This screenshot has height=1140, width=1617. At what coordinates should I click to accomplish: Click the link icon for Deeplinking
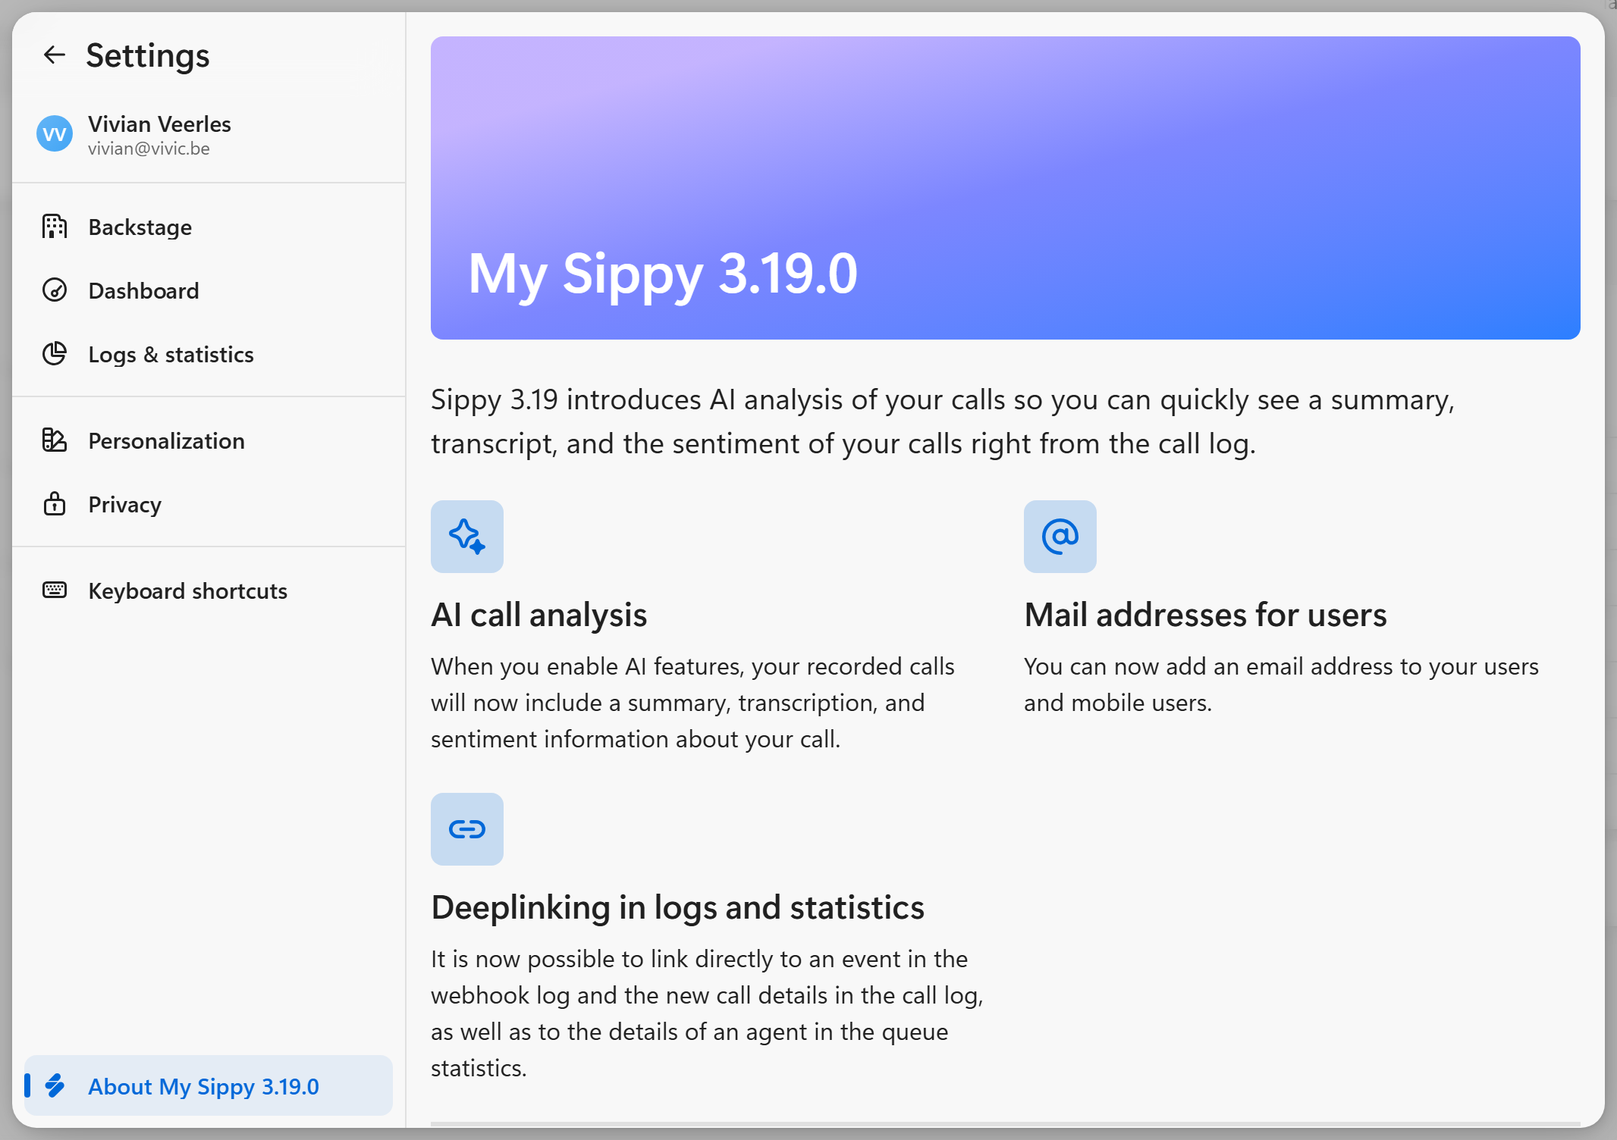(x=467, y=829)
